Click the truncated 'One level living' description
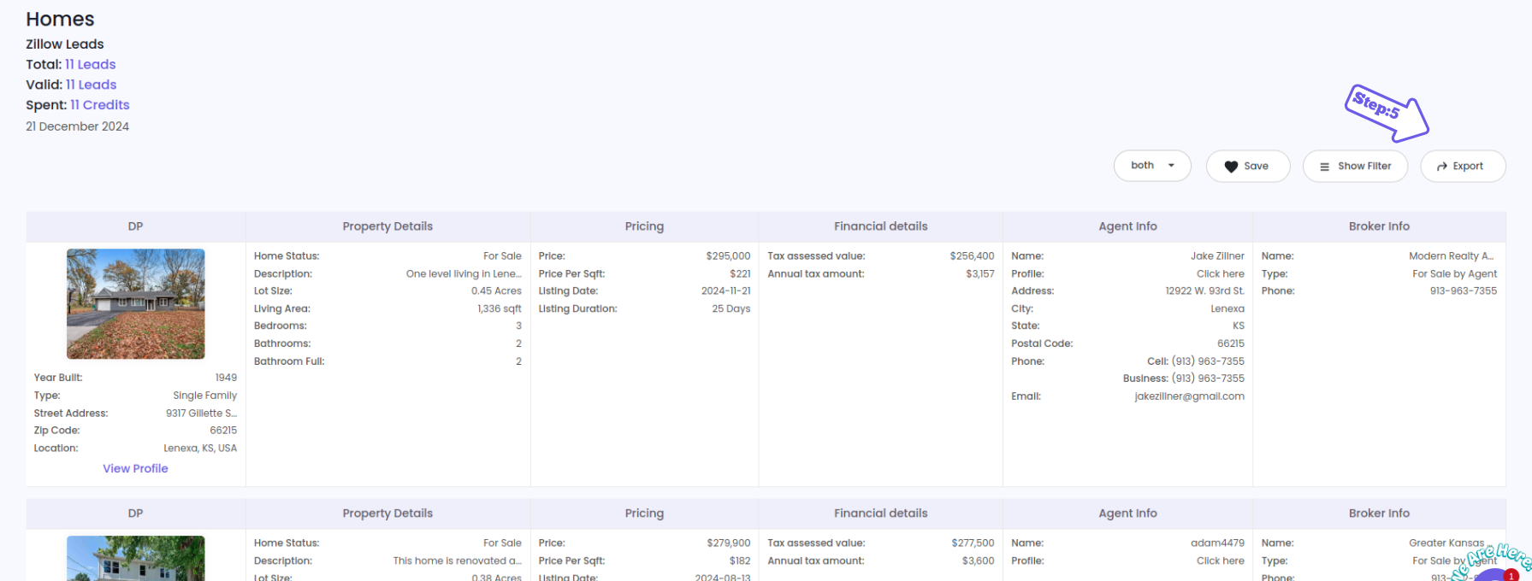The image size is (1532, 581). tap(463, 273)
